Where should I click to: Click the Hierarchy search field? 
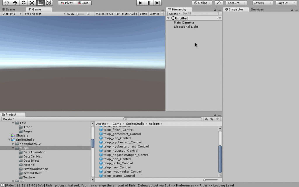click(201, 14)
